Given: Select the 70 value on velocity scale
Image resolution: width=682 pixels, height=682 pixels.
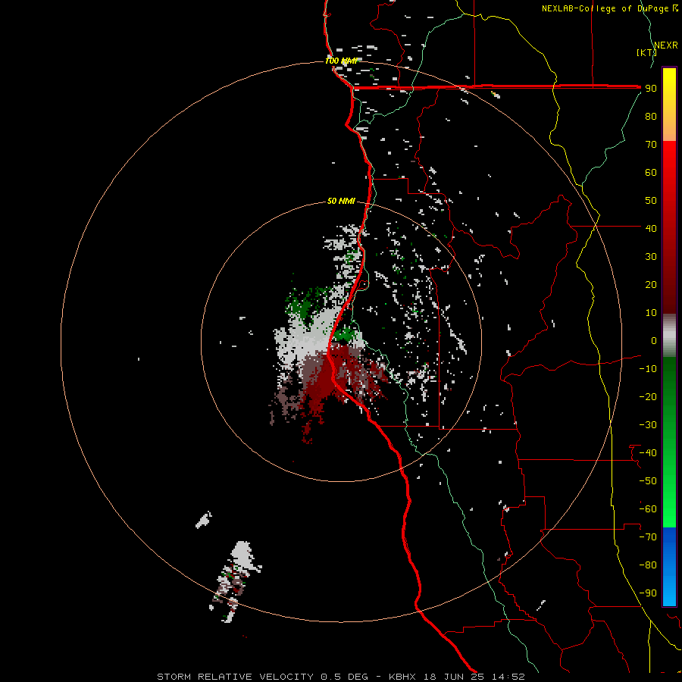Looking at the screenshot, I should tap(651, 145).
